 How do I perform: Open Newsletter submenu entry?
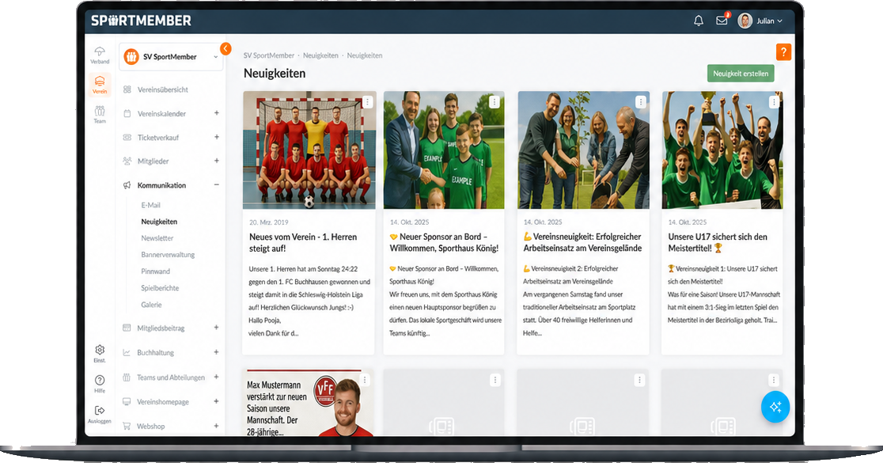(157, 238)
